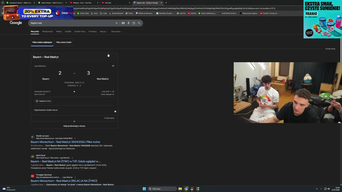342x192 pixels.
Task: Open the Franio | Kick bookmark
Action: [83, 13]
